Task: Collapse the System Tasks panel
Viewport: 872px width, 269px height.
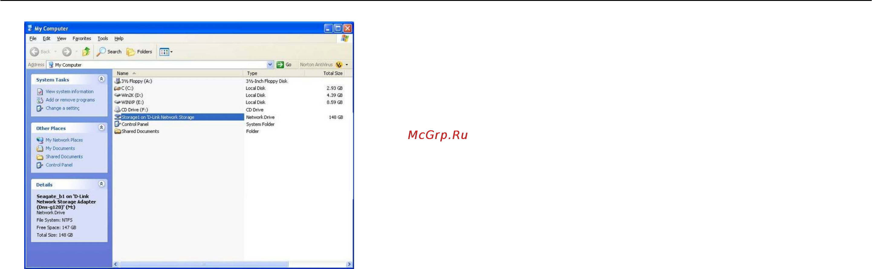Action: tap(101, 79)
